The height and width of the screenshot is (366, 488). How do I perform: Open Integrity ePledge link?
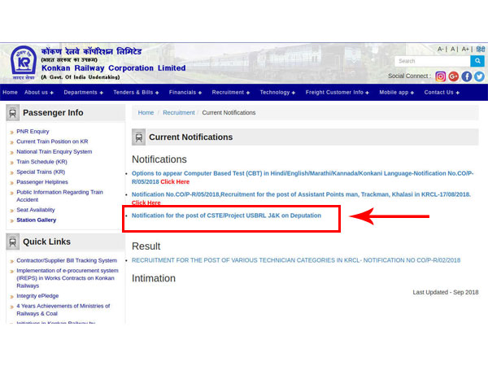point(37,296)
